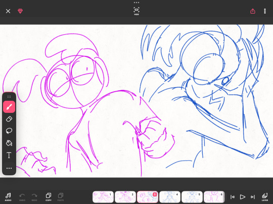Tap the Redo button

point(34,197)
